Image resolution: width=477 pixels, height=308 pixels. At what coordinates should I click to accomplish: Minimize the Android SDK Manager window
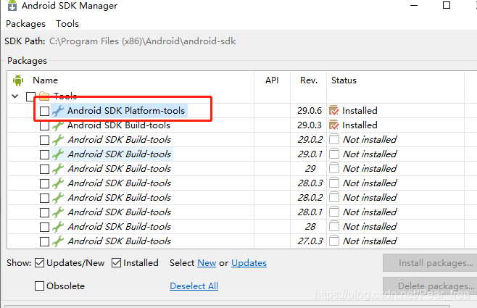coord(414,6)
